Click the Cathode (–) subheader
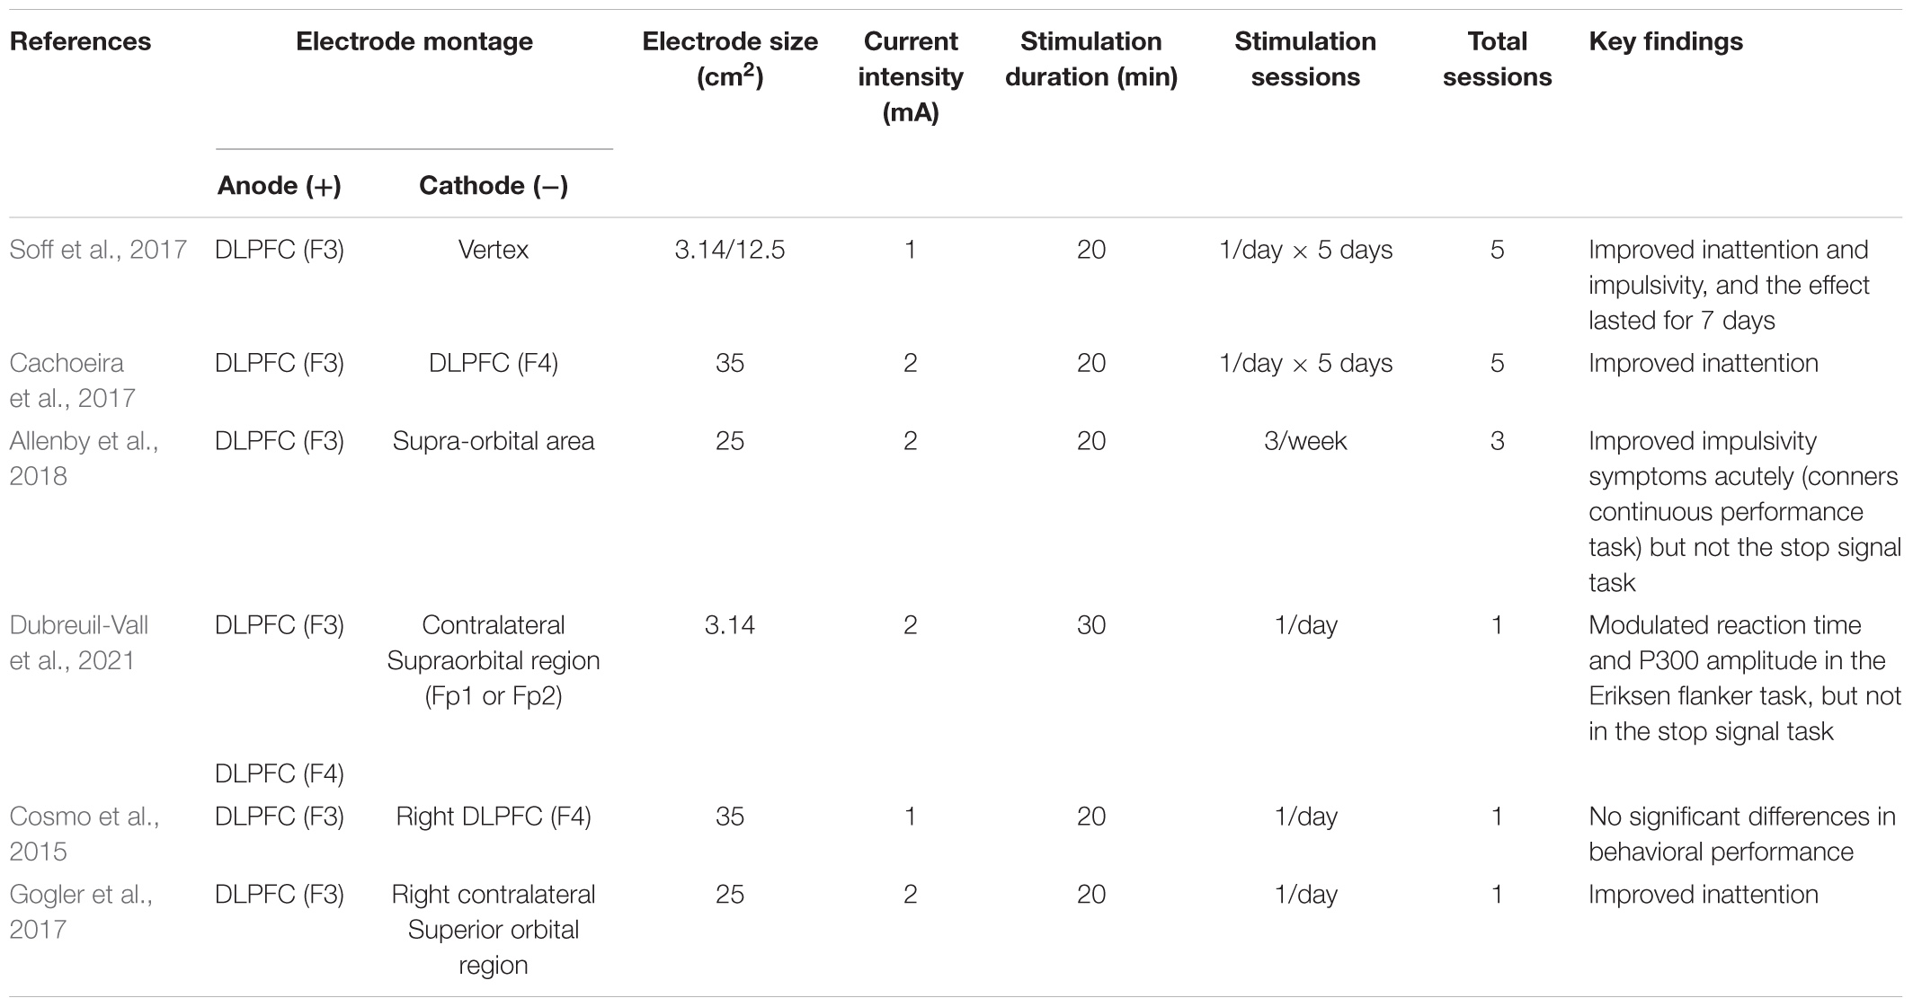This screenshot has width=1913, height=1007. point(494,185)
